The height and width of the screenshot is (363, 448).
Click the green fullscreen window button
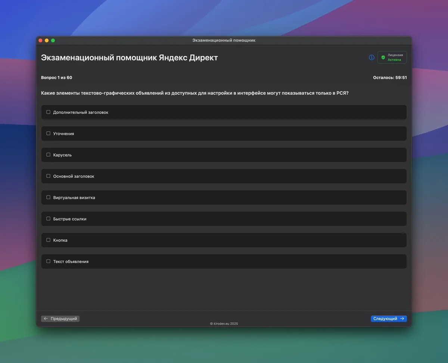53,40
